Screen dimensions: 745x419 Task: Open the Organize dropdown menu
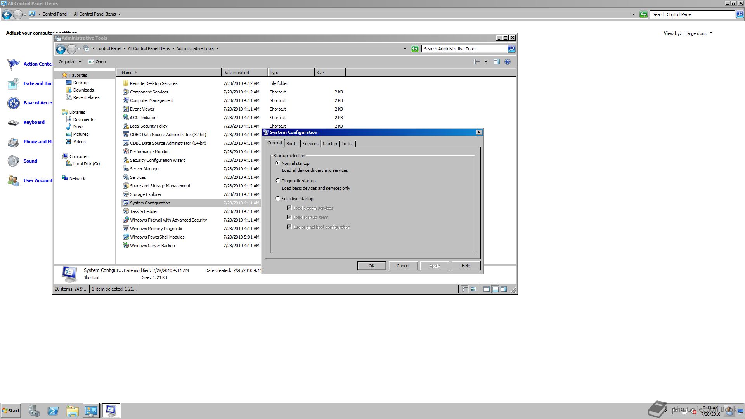coord(70,62)
